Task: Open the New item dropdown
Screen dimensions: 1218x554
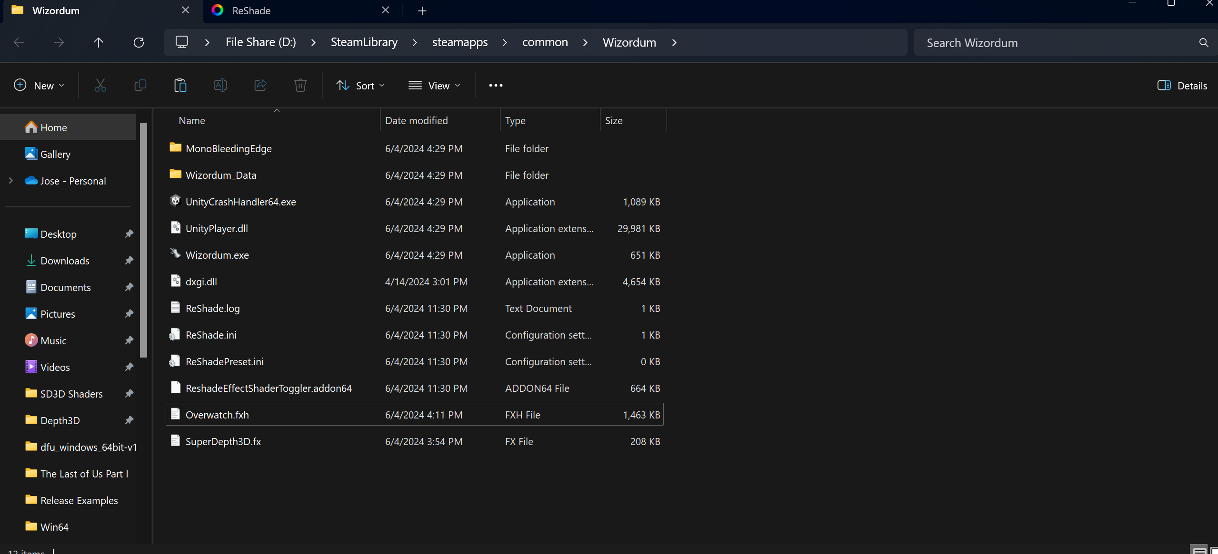Action: (x=39, y=86)
